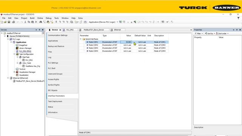Viewport: 242px width, 136px height.
Task: Open PLC_PRG (PRG) in the device tree
Action: (25, 51)
